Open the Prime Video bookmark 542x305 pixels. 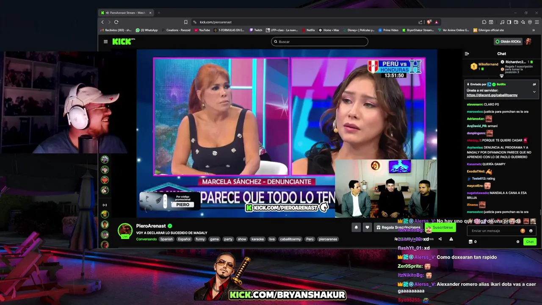pyautogui.click(x=388, y=30)
